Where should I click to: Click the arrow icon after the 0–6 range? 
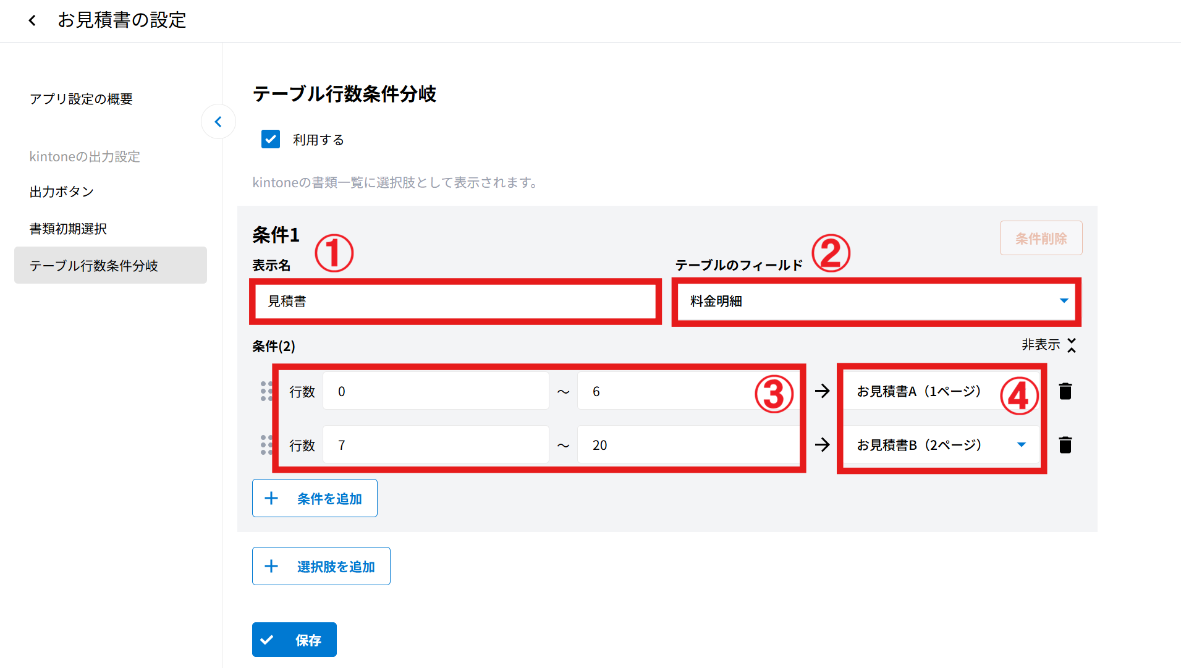pos(822,391)
